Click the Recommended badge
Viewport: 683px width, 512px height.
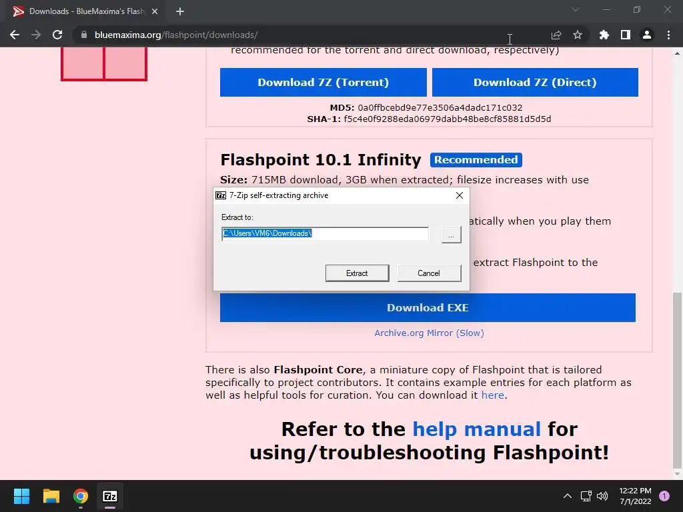[476, 160]
